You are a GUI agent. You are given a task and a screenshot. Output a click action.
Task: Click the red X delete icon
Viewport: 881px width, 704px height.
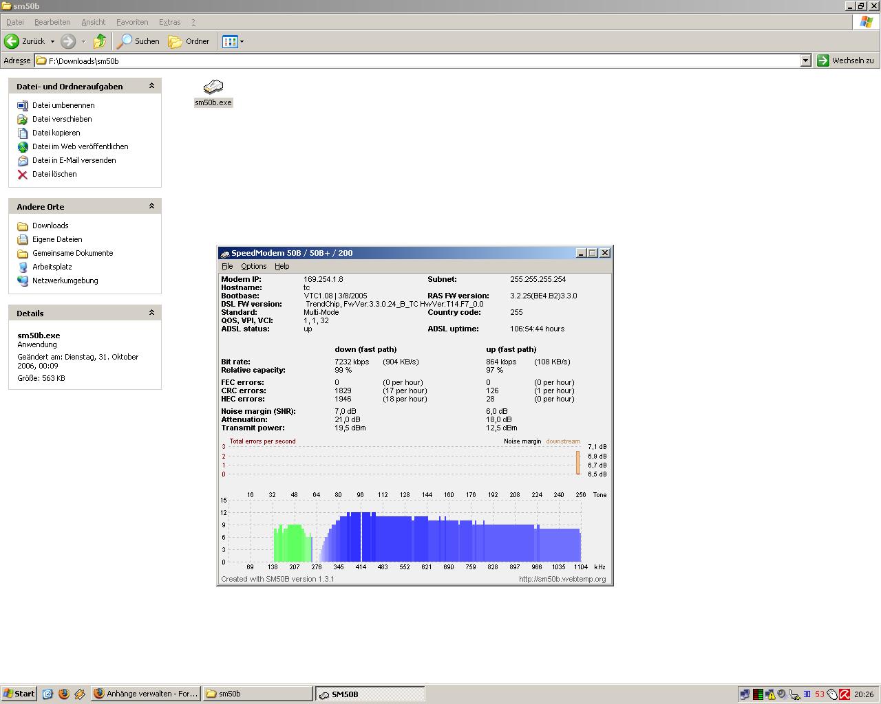[23, 174]
